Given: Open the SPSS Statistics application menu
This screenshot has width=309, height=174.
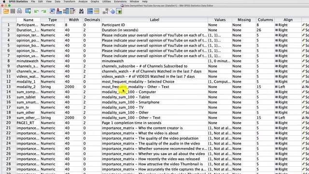Looking at the screenshot, I should [18, 1].
